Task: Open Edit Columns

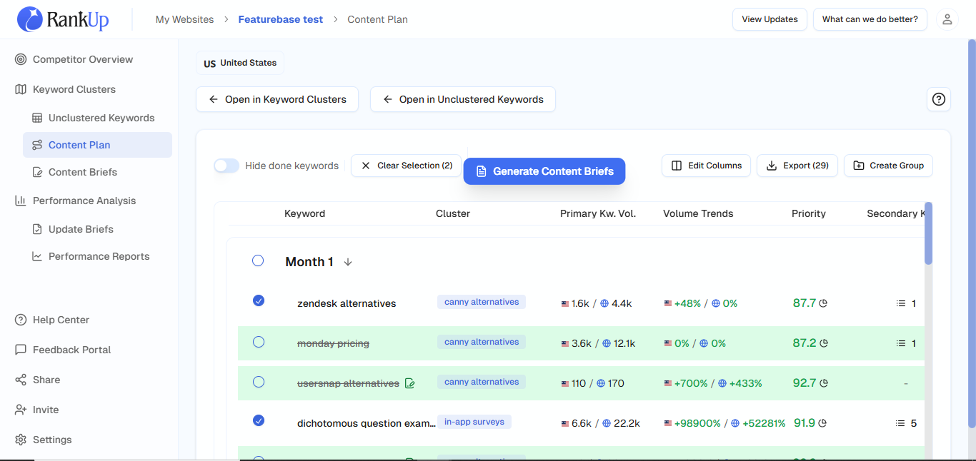Action: point(706,166)
